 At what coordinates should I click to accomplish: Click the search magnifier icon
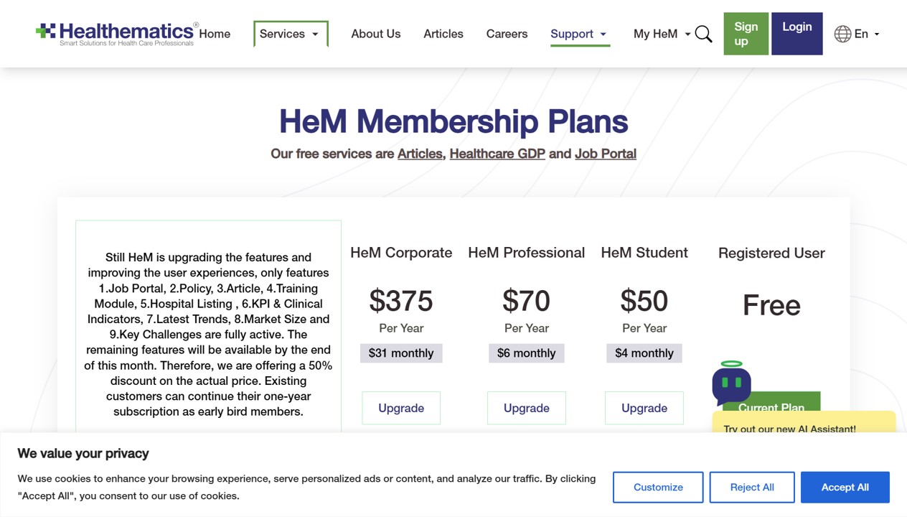[x=703, y=34]
